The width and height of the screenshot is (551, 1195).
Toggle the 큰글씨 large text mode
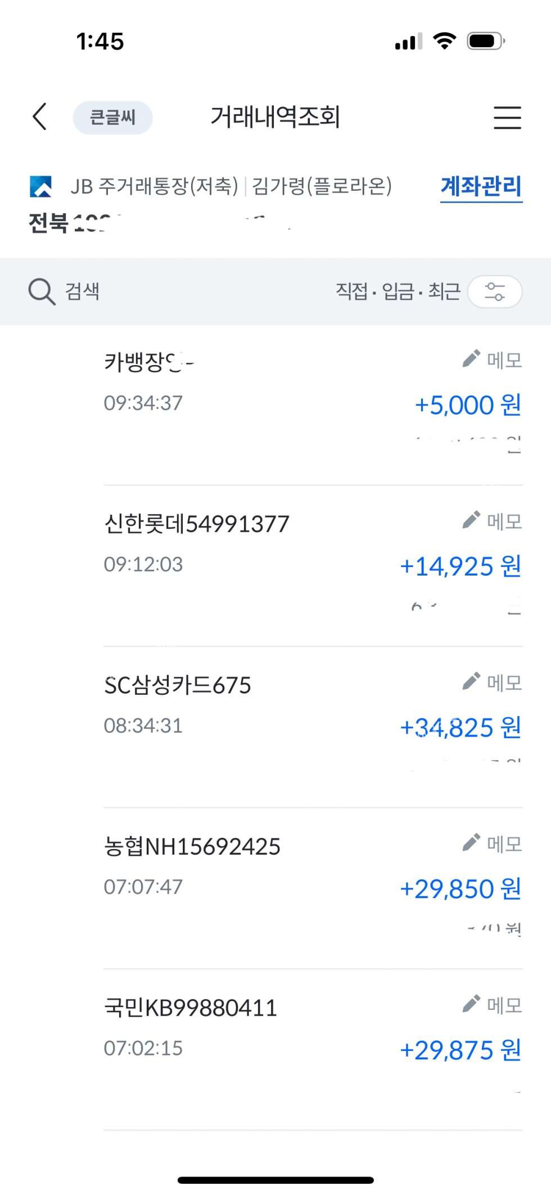coord(112,117)
